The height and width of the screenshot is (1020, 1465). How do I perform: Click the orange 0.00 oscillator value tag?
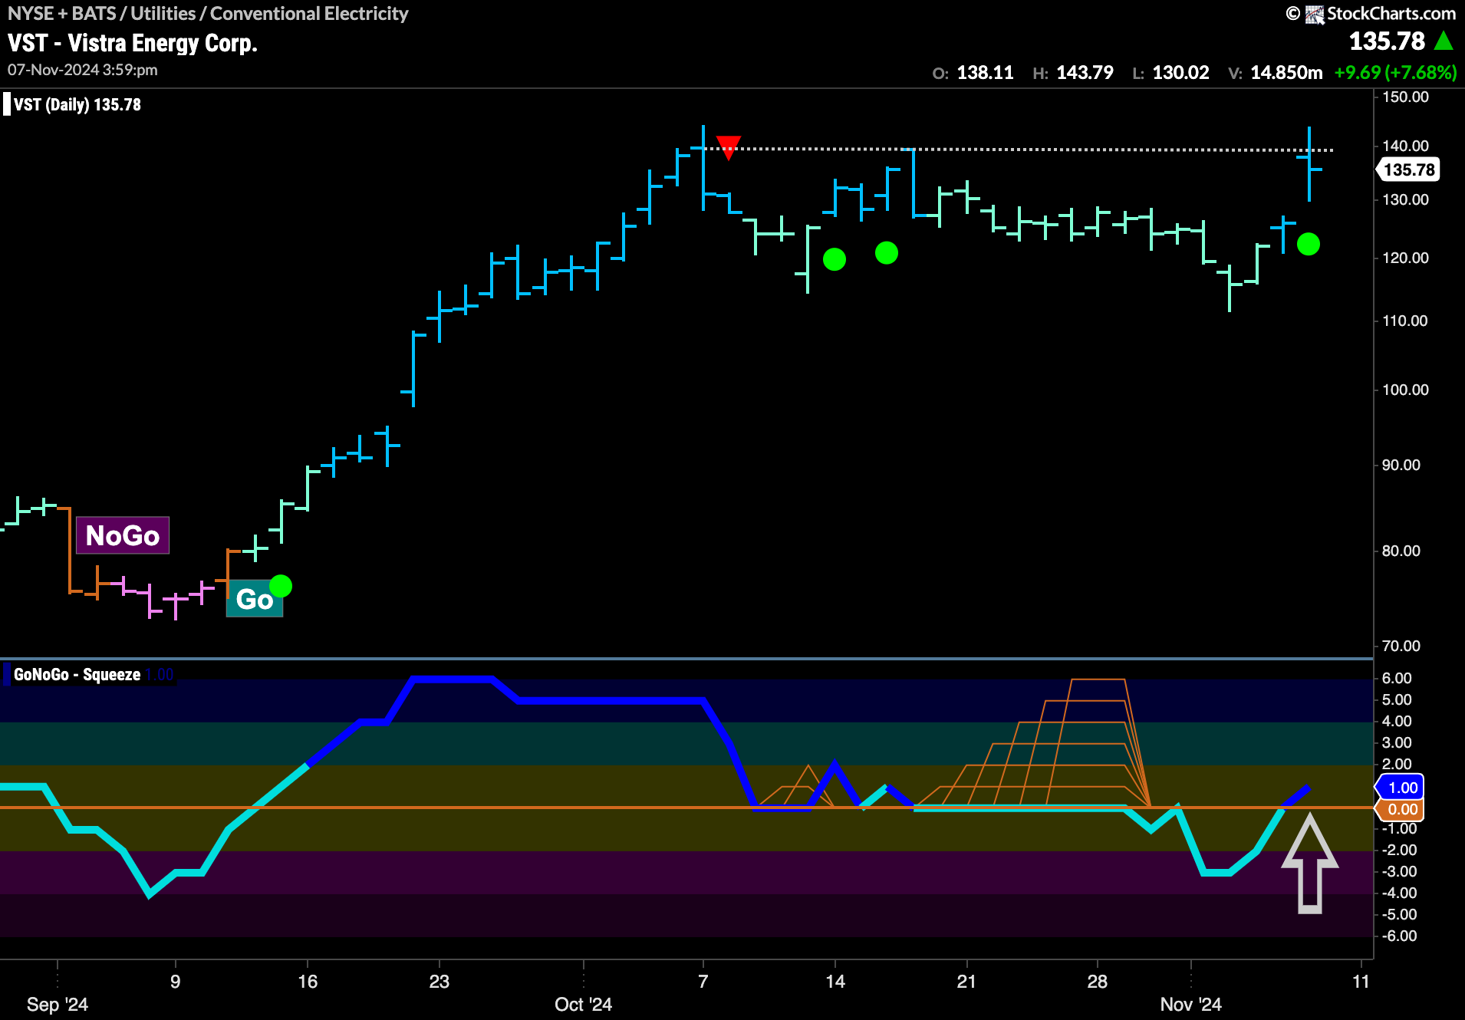pos(1401,809)
